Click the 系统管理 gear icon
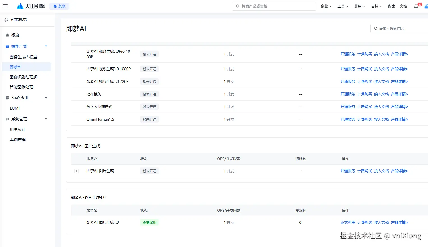This screenshot has width=428, height=247. [x=7, y=119]
